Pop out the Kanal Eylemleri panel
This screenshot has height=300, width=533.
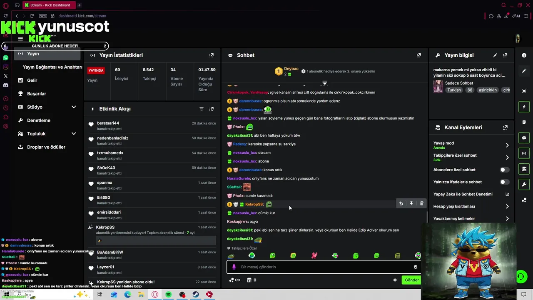pos(505,127)
